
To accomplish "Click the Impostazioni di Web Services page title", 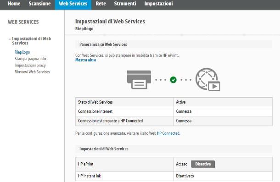I will pyautogui.click(x=110, y=22).
